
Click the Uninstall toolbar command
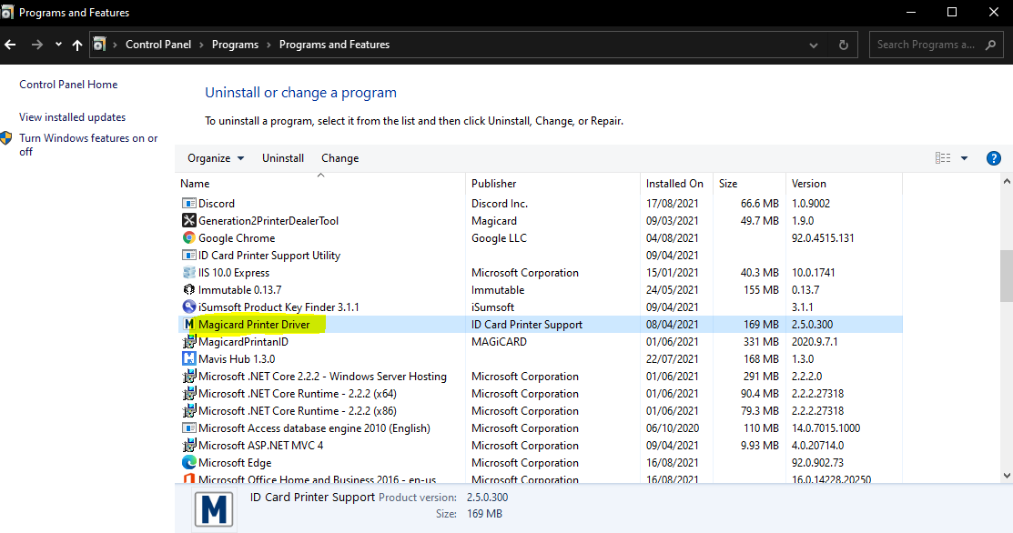coord(283,158)
